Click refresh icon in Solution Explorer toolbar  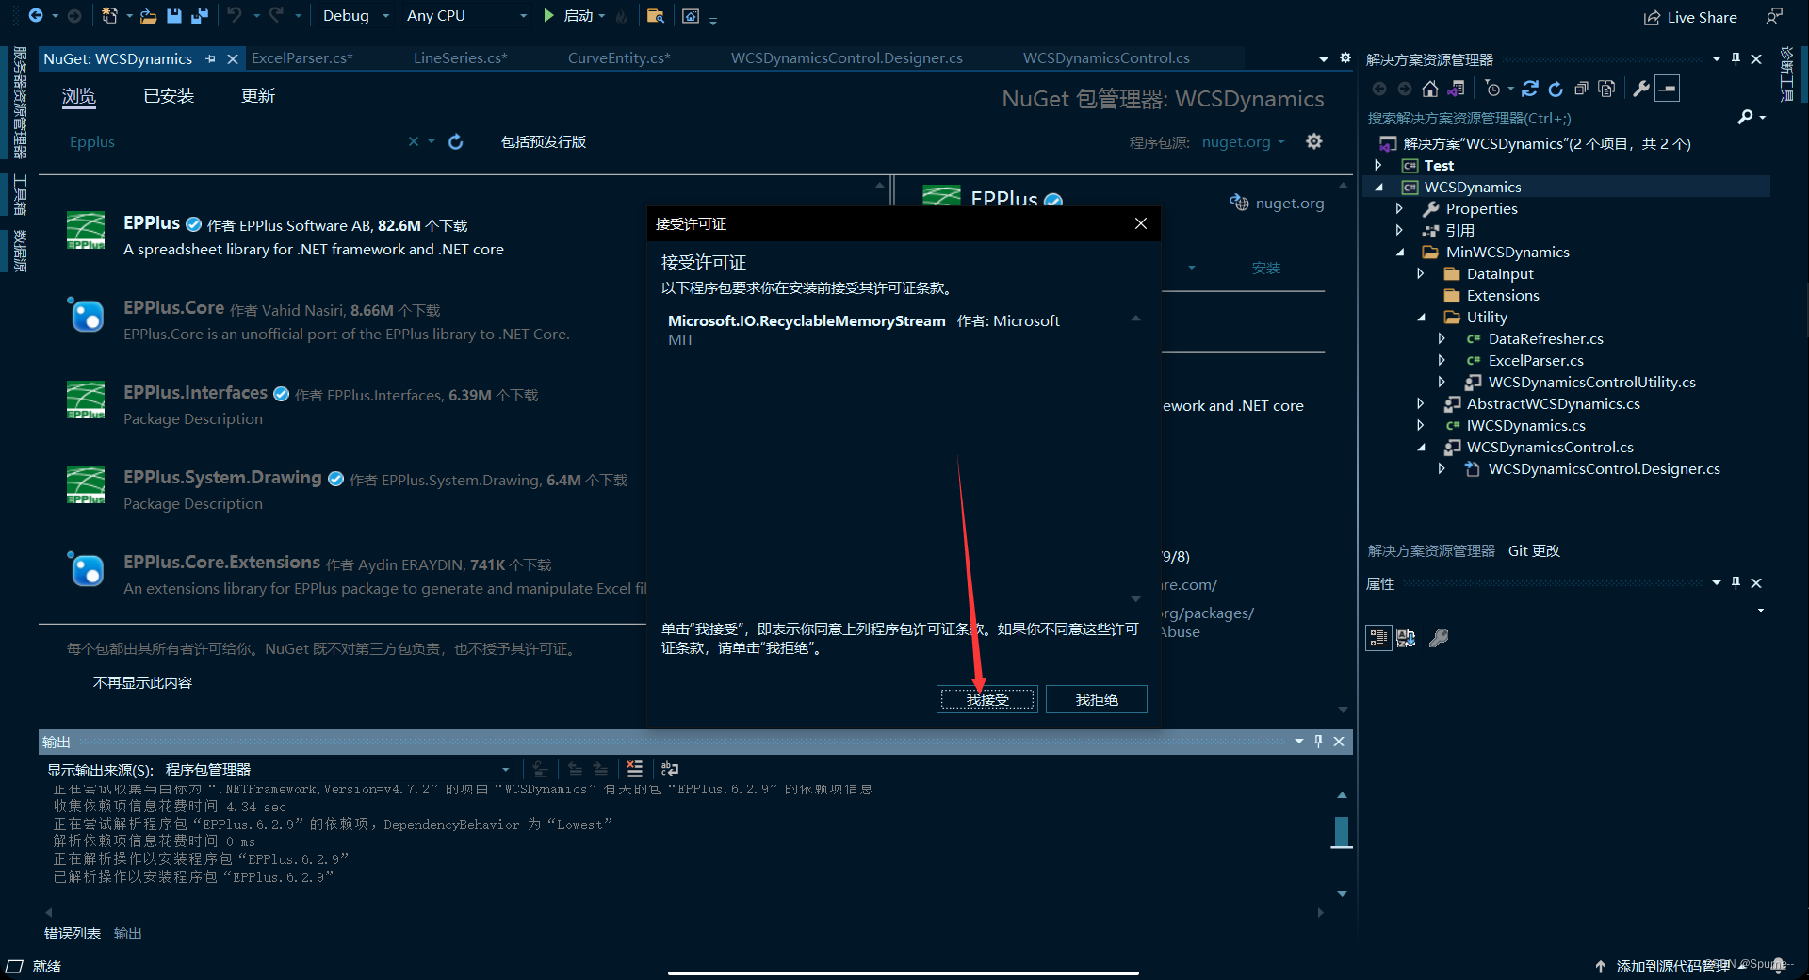(x=1556, y=89)
